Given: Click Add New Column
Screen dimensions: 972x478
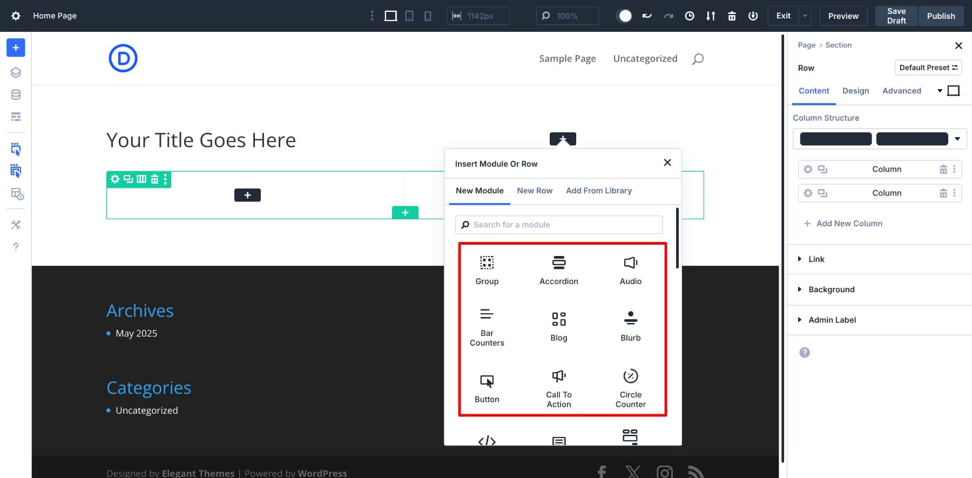Looking at the screenshot, I should pyautogui.click(x=849, y=224).
